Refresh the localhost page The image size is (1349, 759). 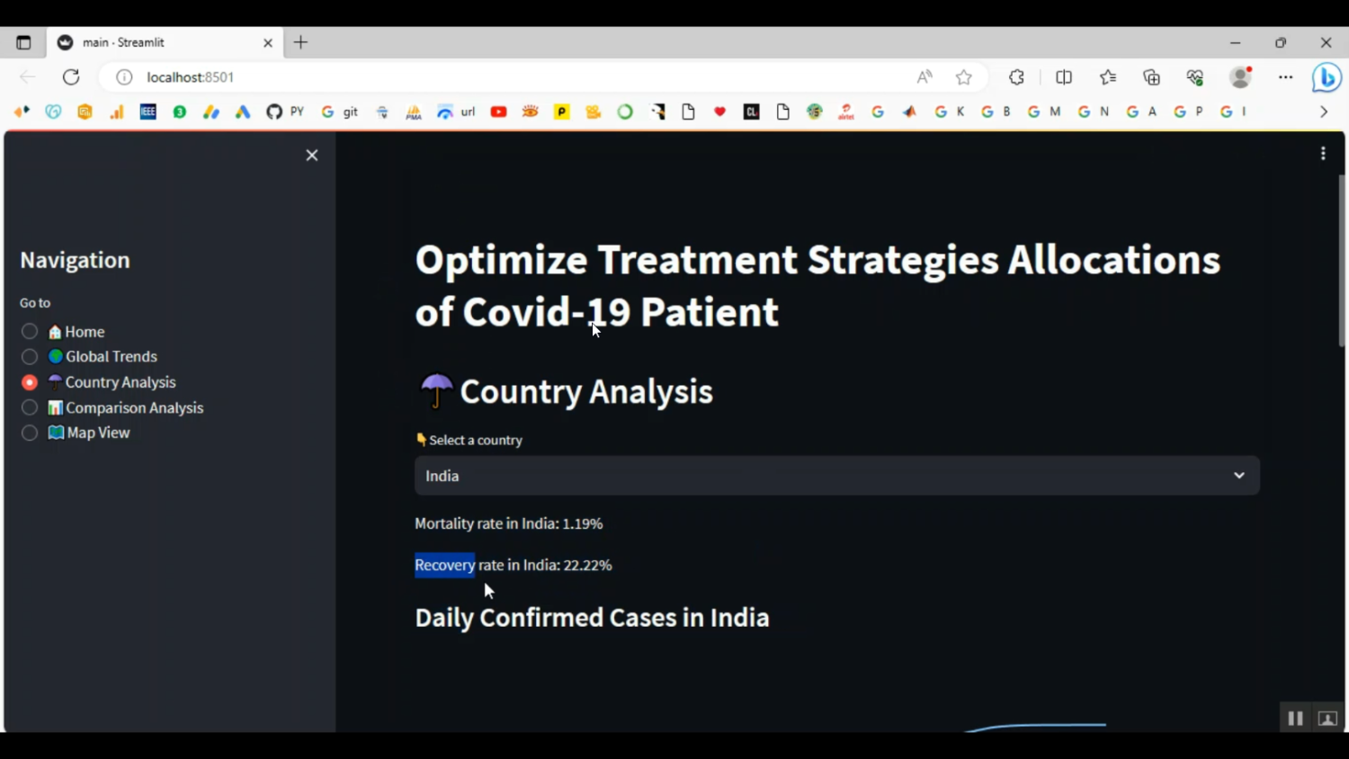[x=71, y=77]
